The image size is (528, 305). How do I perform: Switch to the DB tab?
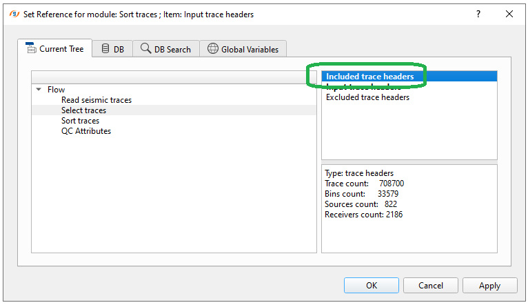click(113, 49)
